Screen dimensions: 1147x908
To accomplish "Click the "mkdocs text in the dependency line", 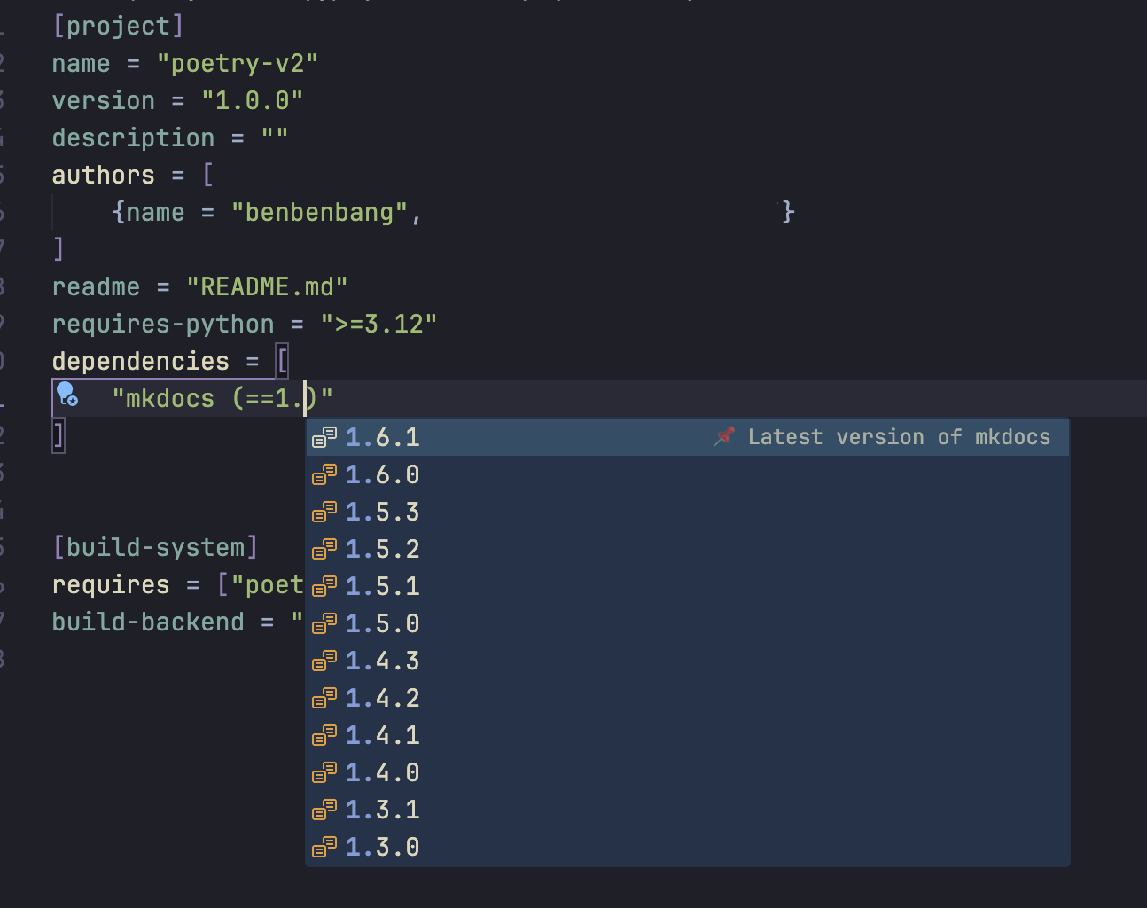I will point(163,399).
